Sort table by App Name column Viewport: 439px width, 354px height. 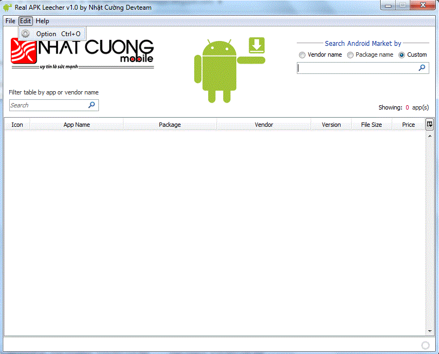76,125
